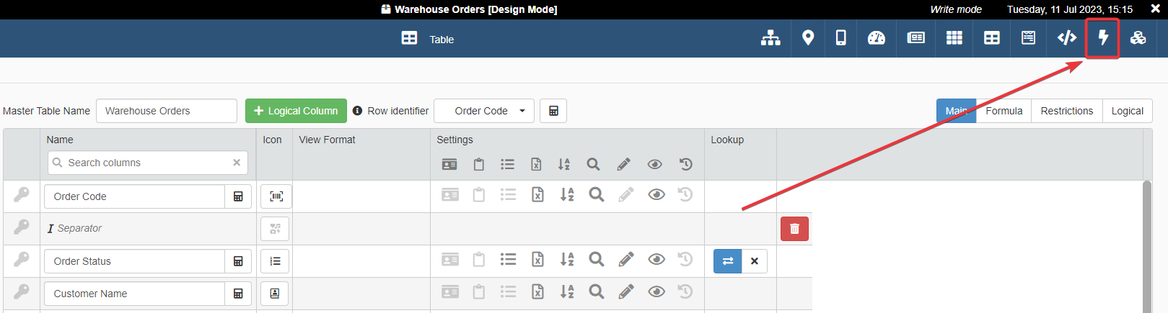
Task: Open the dashboard gauge icon
Action: click(x=877, y=38)
